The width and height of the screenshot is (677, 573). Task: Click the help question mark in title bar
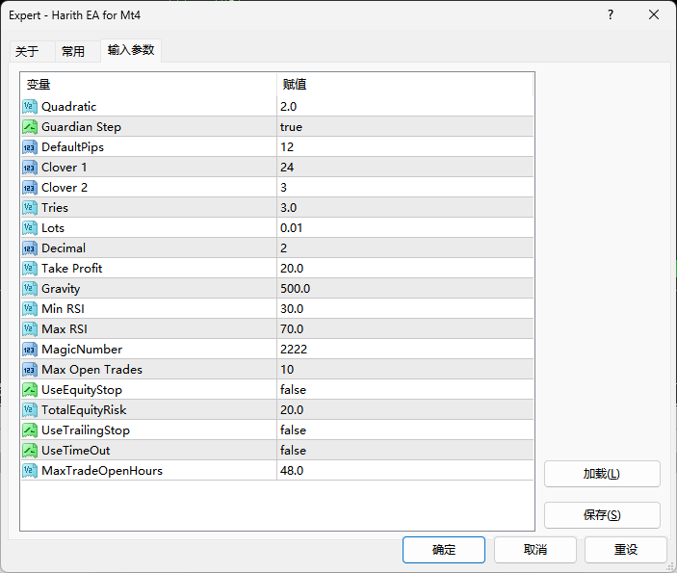(x=611, y=15)
